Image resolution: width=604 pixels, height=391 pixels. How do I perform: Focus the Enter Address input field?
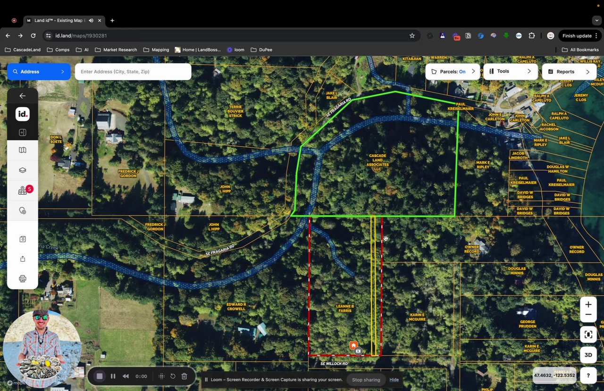(x=133, y=72)
